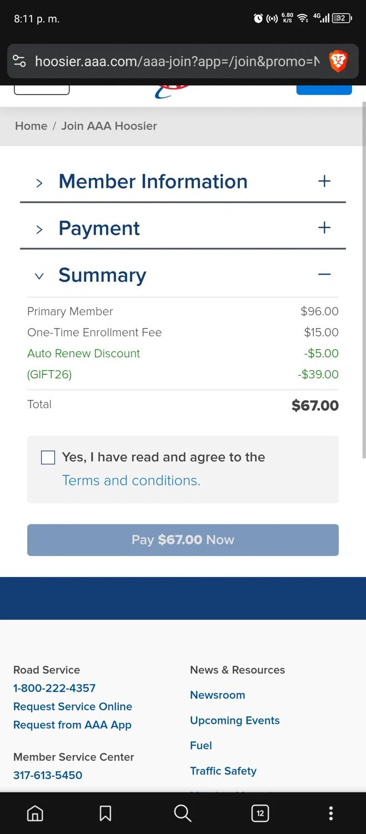This screenshot has height=834, width=366.
Task: Open the bookmarks icon in bottom bar
Action: [105, 813]
